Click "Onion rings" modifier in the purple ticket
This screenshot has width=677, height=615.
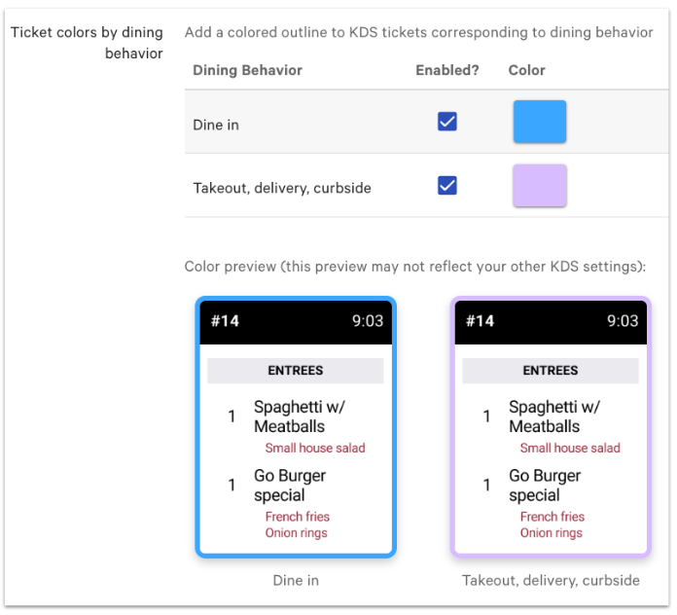coord(552,533)
